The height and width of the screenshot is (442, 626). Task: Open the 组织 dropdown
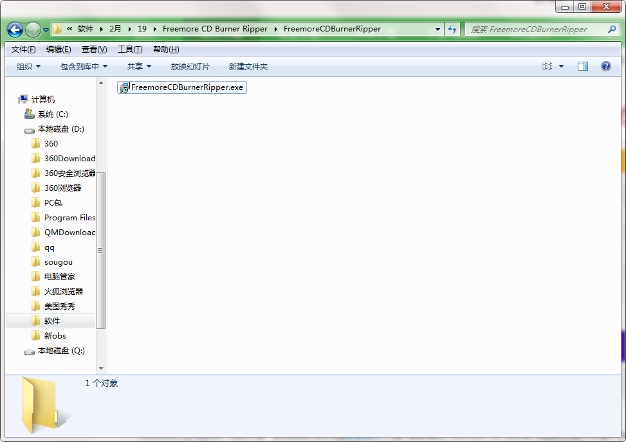tap(28, 67)
